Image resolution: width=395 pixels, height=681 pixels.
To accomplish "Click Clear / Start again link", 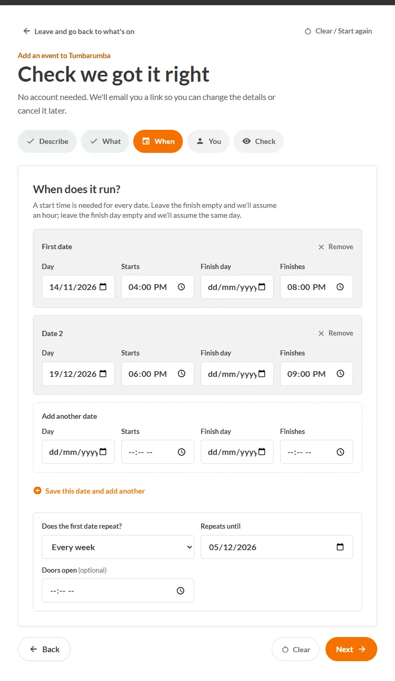I will click(x=338, y=31).
